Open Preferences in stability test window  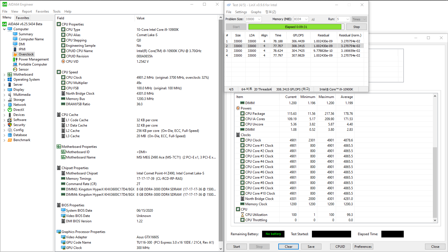(363, 247)
